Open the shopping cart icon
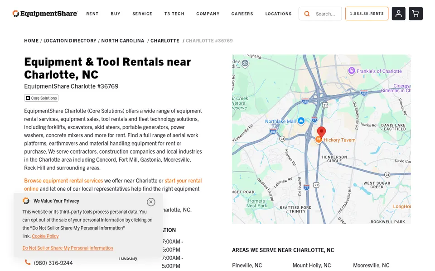This screenshot has width=435, height=271. click(x=416, y=14)
